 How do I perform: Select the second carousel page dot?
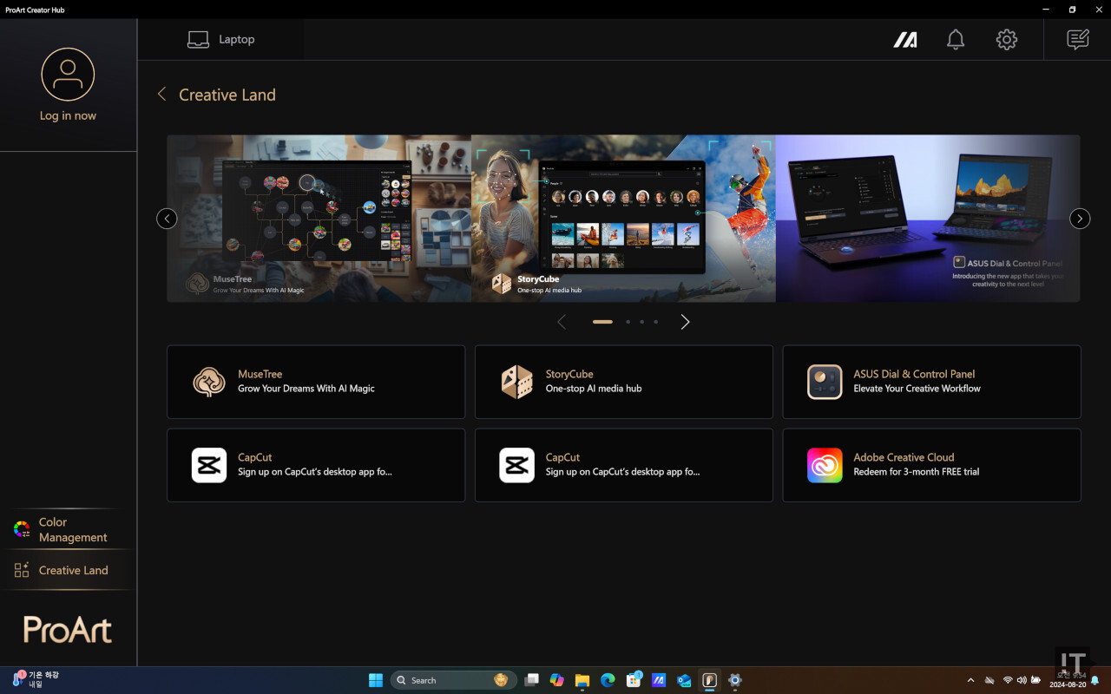628,322
